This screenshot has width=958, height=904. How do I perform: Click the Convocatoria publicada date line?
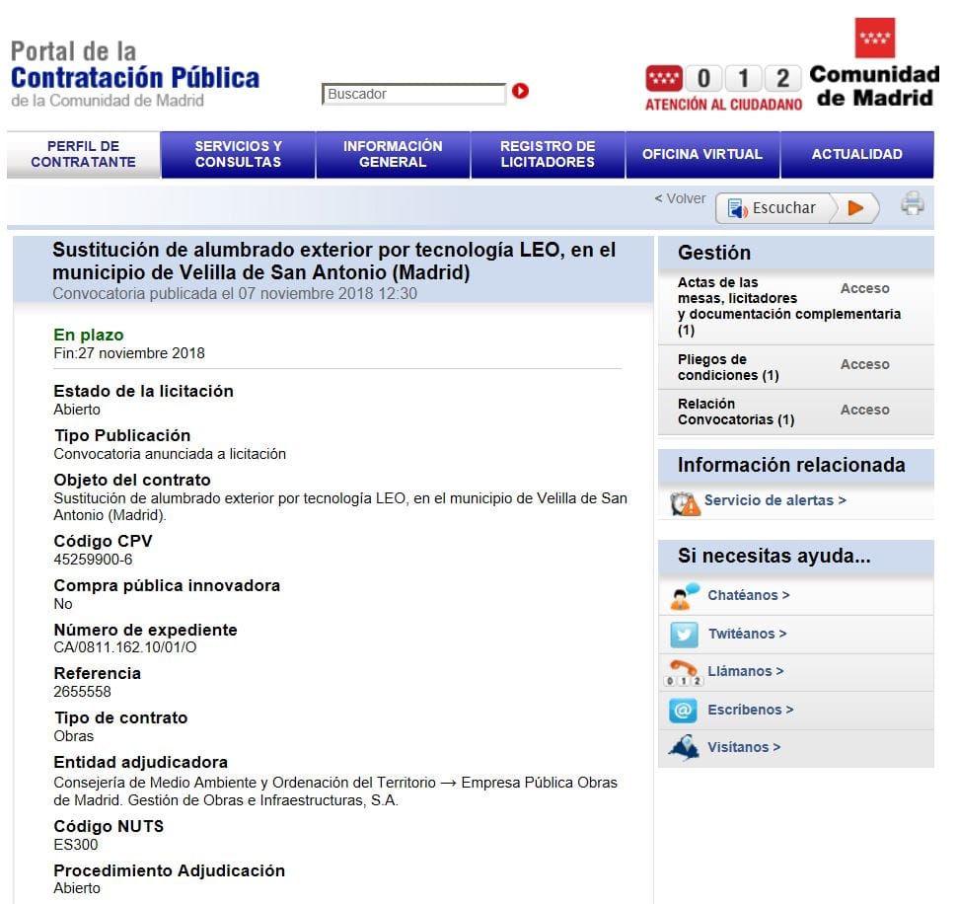(235, 293)
